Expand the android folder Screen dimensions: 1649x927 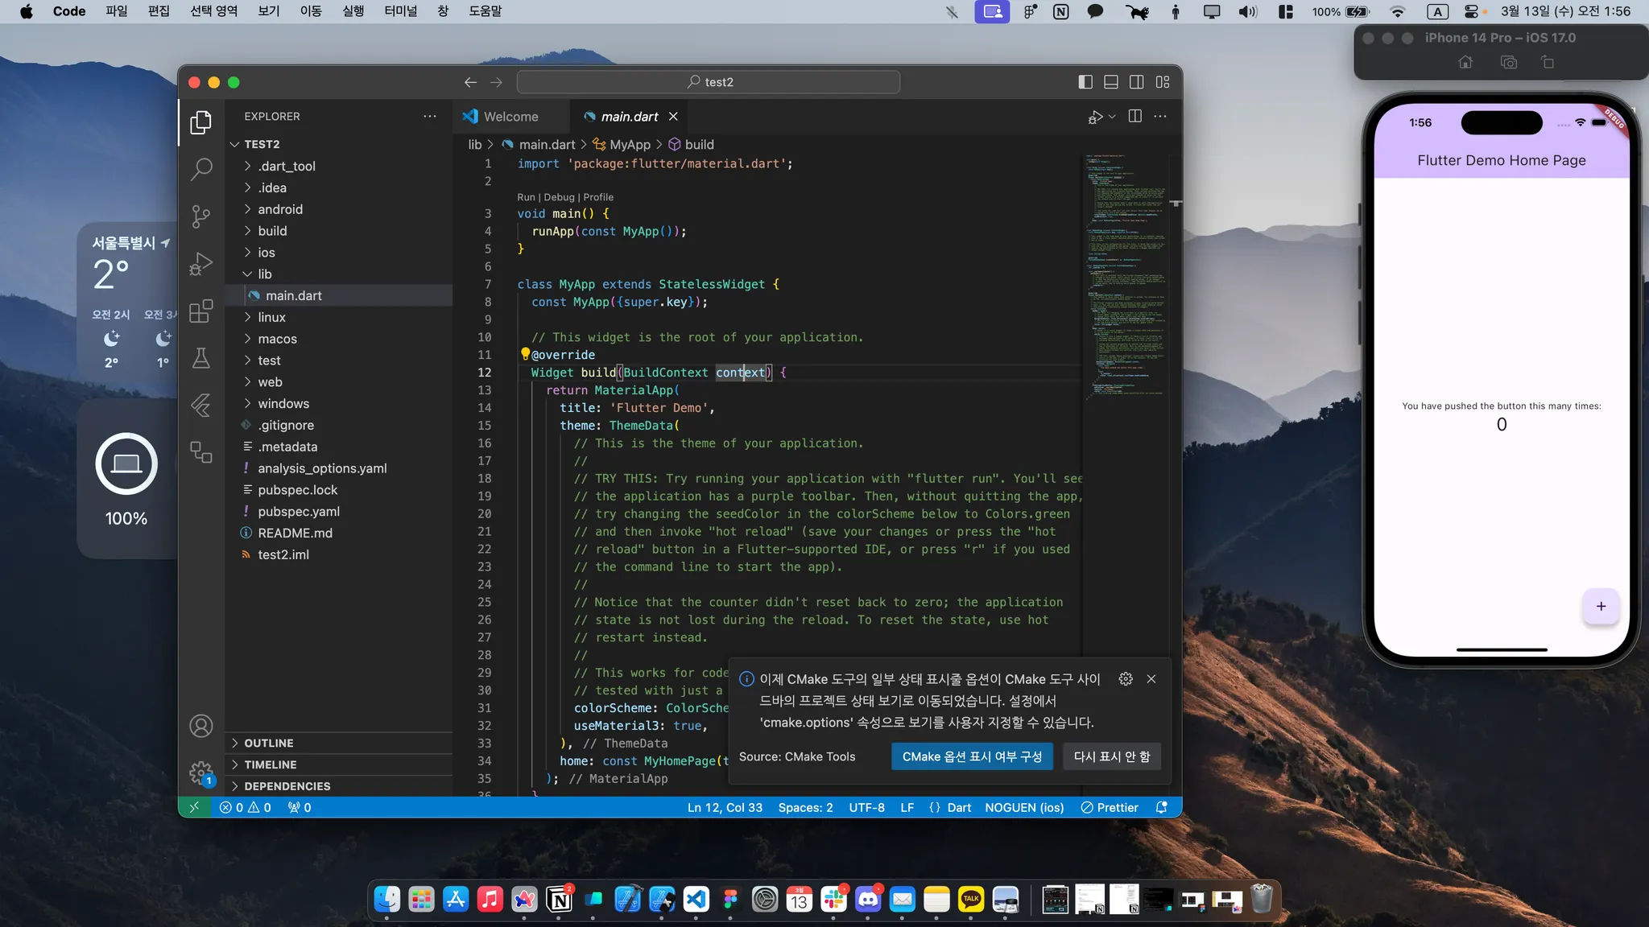coord(280,209)
